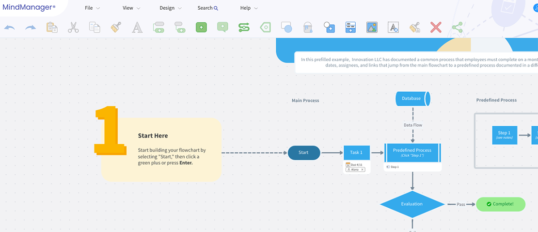Click the Innovation LLC description text box
538x232 pixels.
(x=416, y=62)
